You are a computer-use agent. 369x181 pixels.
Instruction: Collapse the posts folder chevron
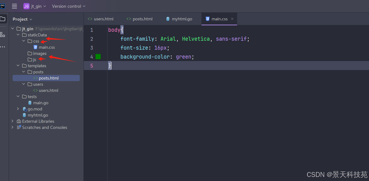(23, 72)
